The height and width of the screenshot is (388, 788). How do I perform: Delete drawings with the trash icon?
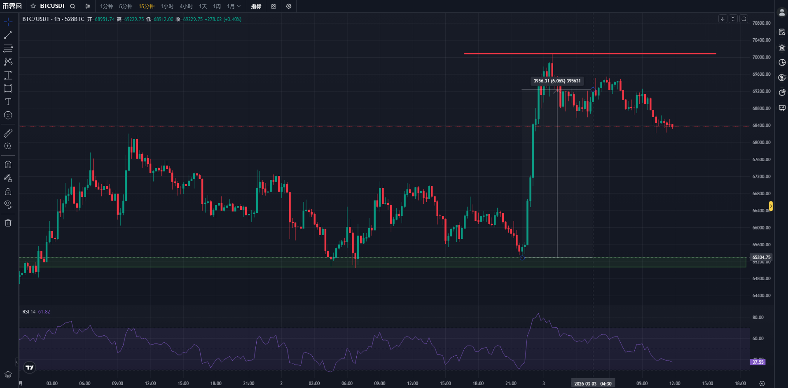[8, 223]
